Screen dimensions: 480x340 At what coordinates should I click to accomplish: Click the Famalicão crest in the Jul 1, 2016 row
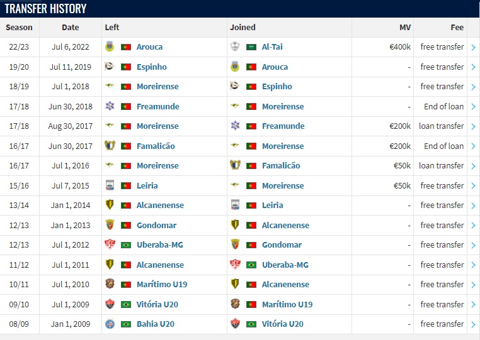tap(235, 165)
